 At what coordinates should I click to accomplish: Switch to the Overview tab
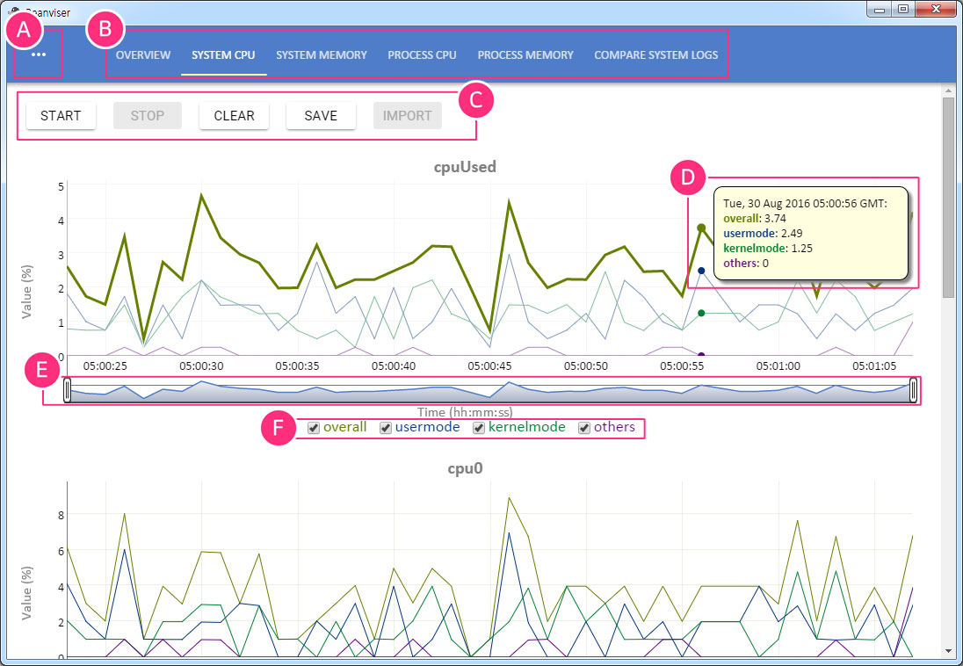143,54
